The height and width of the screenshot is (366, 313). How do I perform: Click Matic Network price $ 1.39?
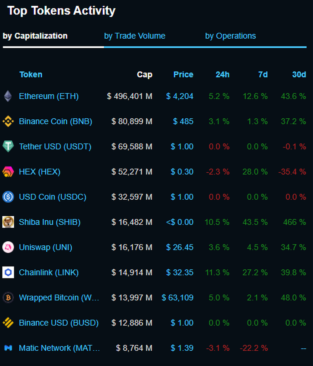(182, 348)
